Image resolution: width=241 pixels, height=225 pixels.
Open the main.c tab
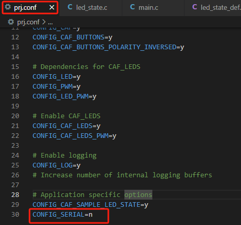(144, 7)
